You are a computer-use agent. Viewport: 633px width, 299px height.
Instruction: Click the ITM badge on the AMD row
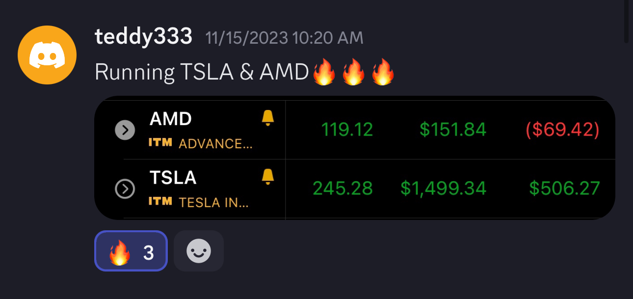point(160,143)
